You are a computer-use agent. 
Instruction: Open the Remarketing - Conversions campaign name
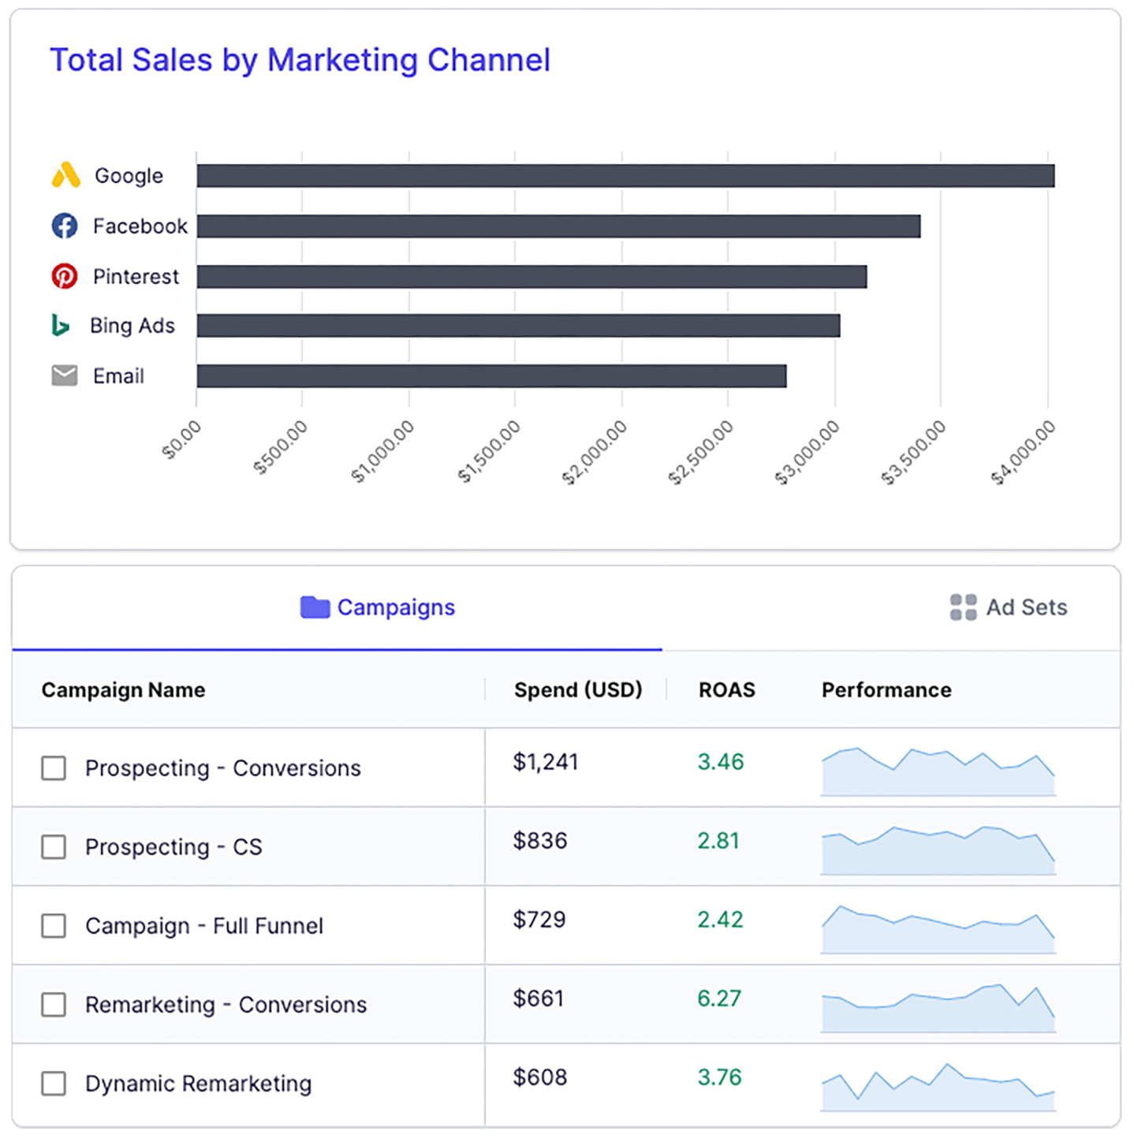pos(226,1005)
